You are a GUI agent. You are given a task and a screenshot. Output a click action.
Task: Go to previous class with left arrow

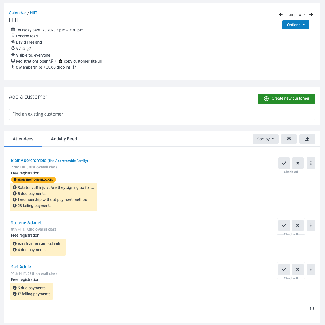(281, 14)
